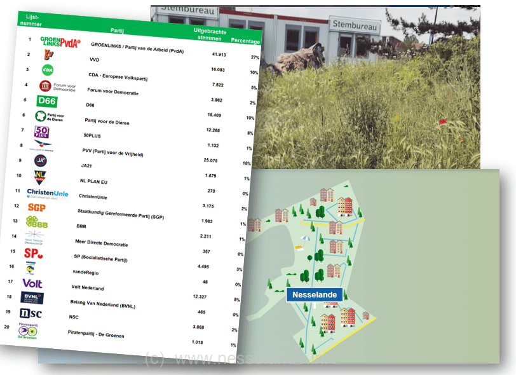
Task: Select the Meer Directe Democratie logo
Action: pos(34,238)
